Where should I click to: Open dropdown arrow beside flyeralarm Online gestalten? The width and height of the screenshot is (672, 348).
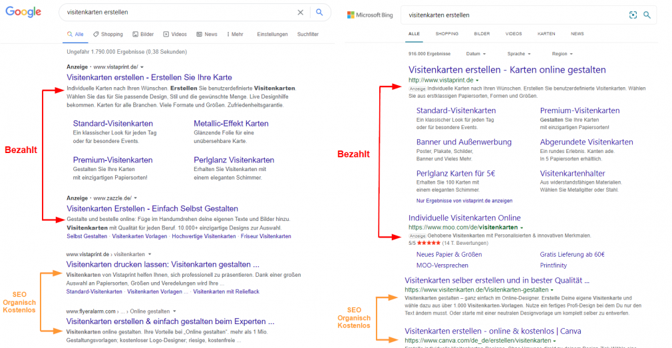175,311
